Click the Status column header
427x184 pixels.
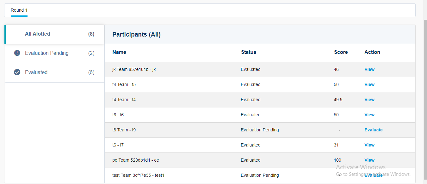point(248,52)
